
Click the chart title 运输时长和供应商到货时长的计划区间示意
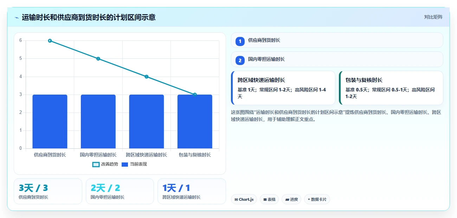89,17
